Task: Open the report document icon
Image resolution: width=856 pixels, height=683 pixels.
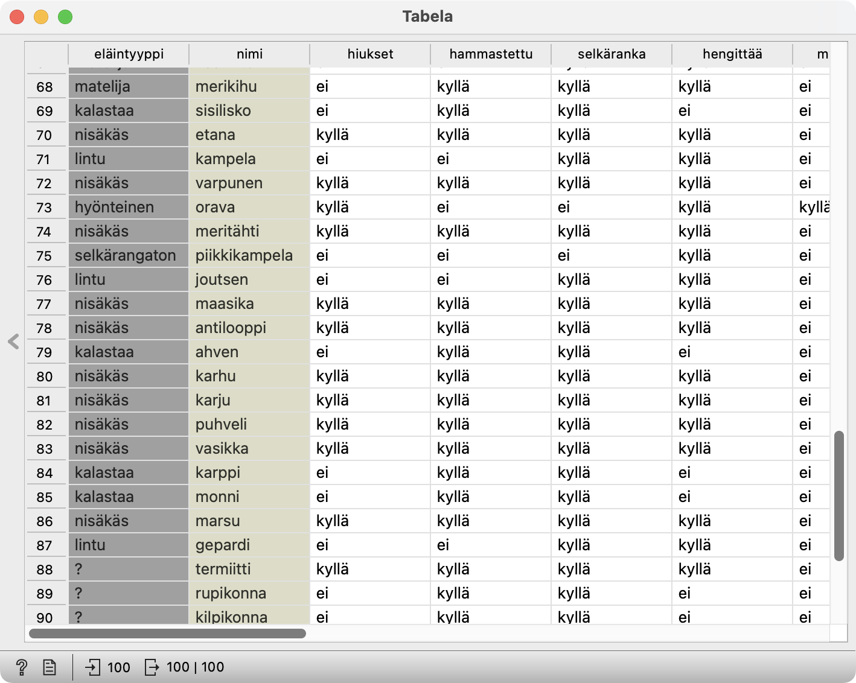Action: (50, 667)
